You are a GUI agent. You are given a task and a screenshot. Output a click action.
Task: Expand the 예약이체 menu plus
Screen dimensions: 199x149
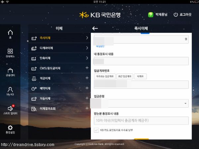[x=87, y=88]
